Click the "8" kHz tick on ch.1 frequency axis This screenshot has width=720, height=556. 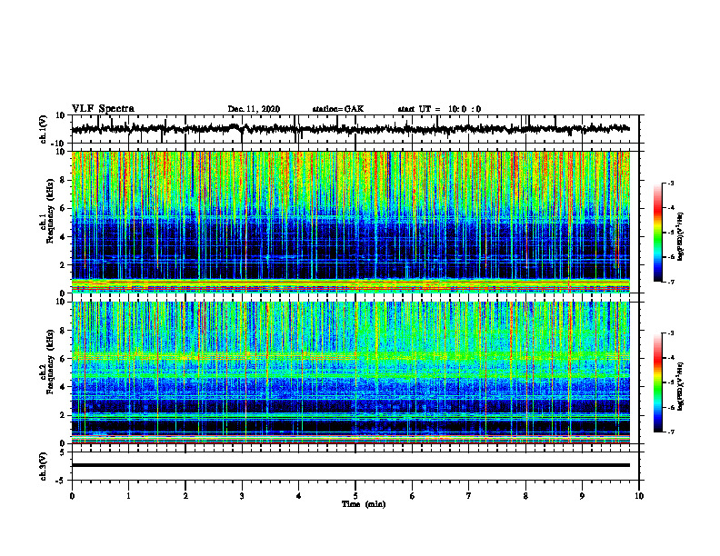point(63,180)
